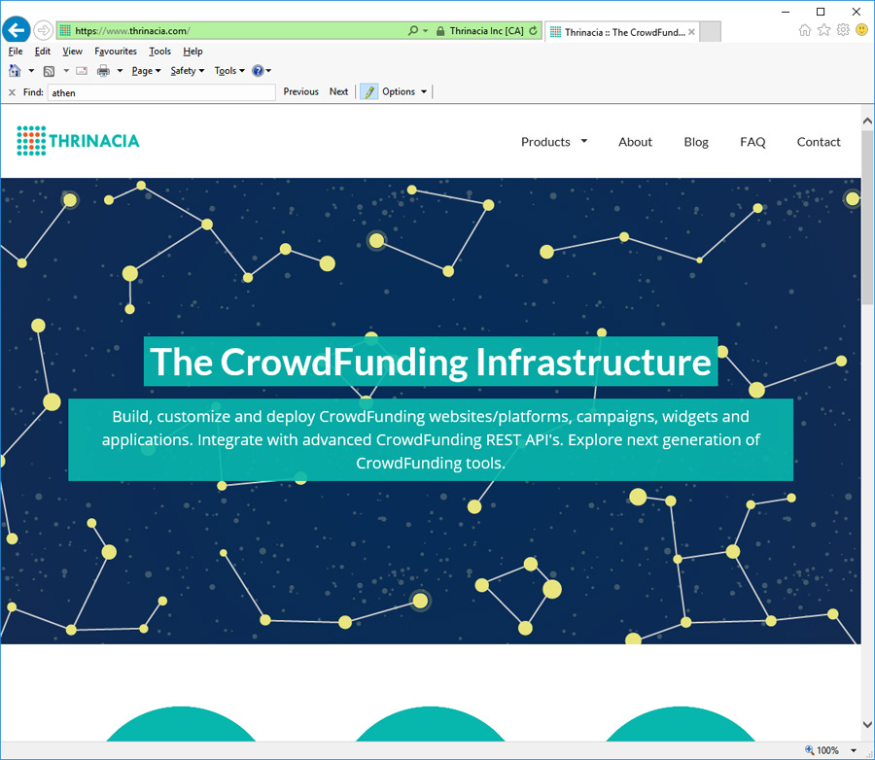The width and height of the screenshot is (875, 760).
Task: Open the File menu
Action: point(16,52)
